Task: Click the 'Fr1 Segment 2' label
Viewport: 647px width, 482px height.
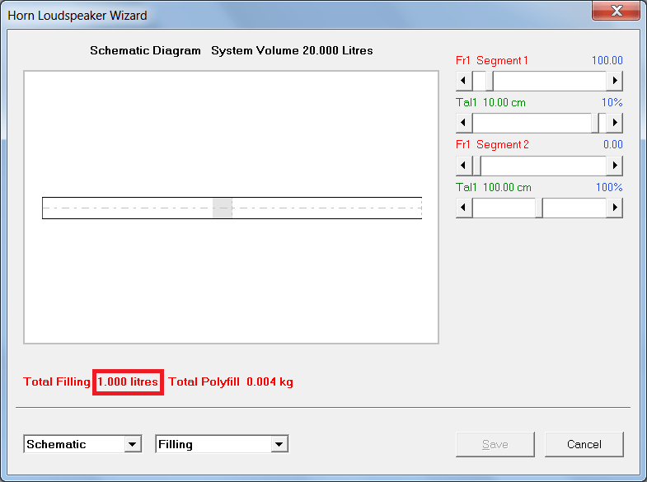Action: (x=492, y=145)
